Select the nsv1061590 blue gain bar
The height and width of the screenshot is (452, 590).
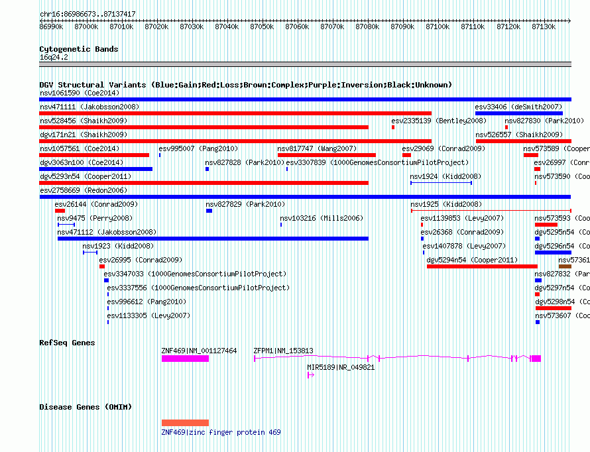[305, 99]
